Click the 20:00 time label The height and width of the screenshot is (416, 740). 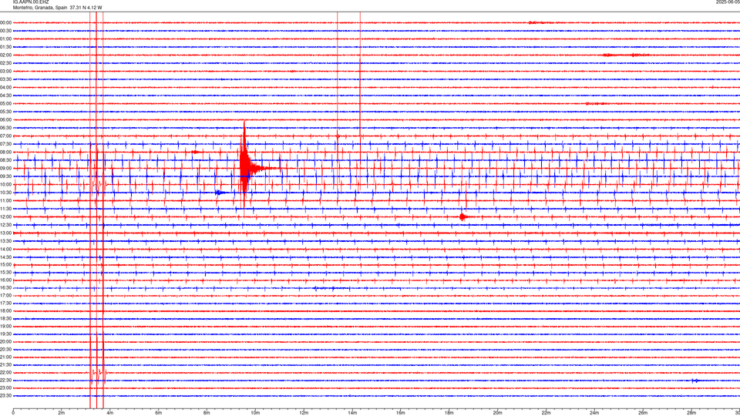tap(5, 342)
